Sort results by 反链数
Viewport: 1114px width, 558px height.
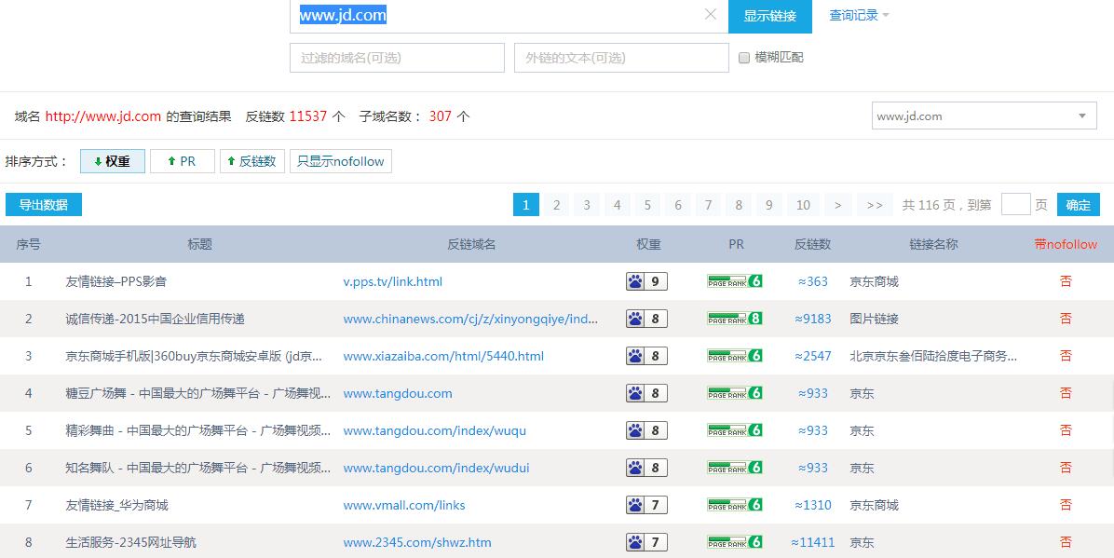(x=251, y=161)
